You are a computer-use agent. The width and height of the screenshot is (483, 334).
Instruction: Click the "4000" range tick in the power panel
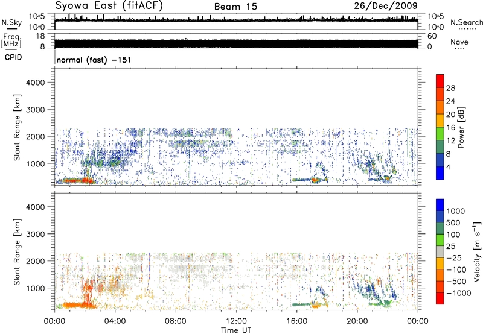(x=36, y=83)
